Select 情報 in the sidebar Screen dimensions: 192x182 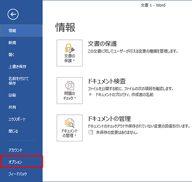[21, 31]
